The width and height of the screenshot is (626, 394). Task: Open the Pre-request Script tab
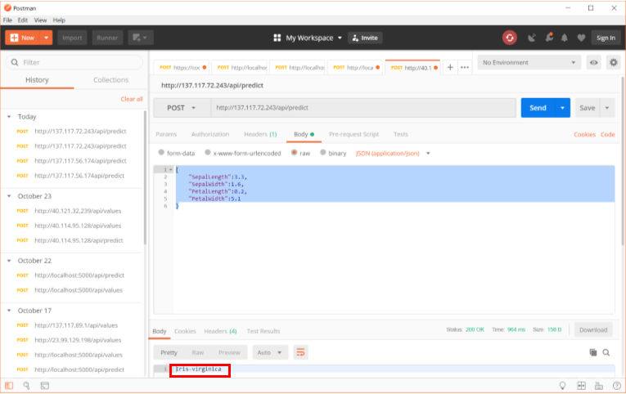tap(354, 134)
